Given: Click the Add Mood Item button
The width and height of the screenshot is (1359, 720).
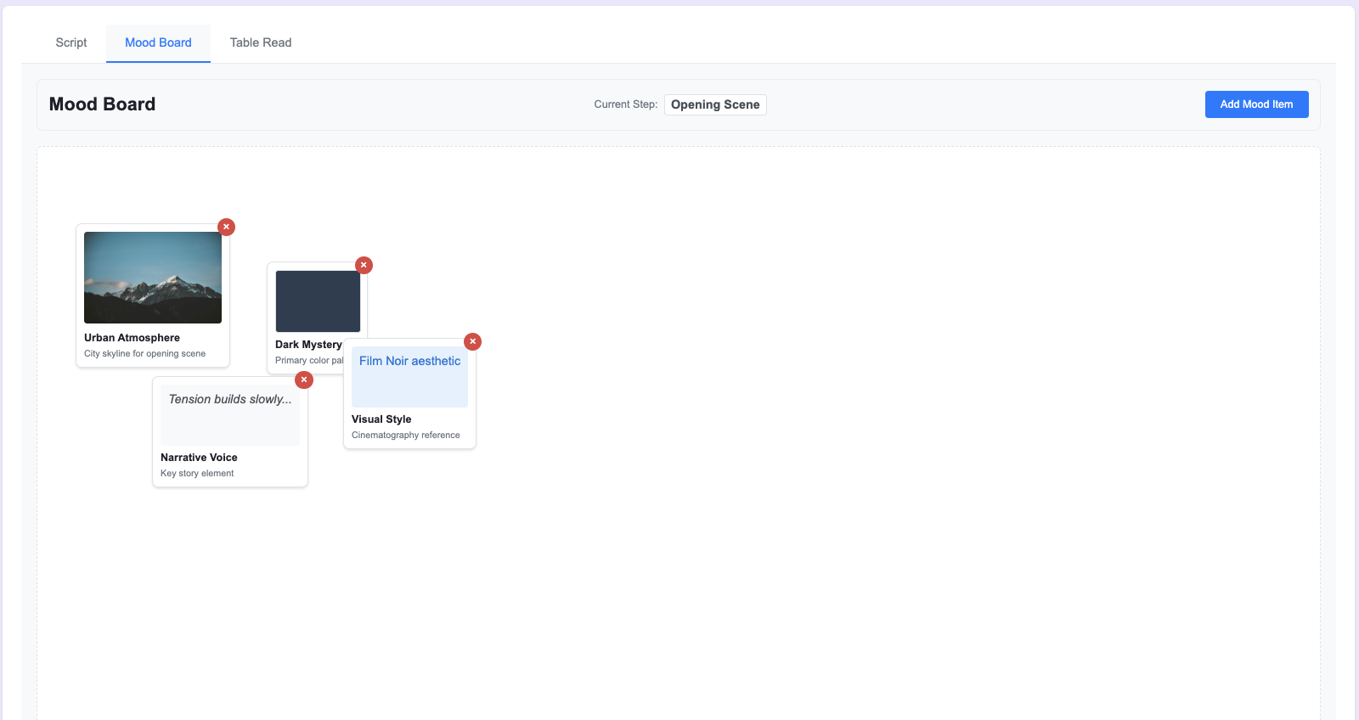Looking at the screenshot, I should pos(1256,104).
